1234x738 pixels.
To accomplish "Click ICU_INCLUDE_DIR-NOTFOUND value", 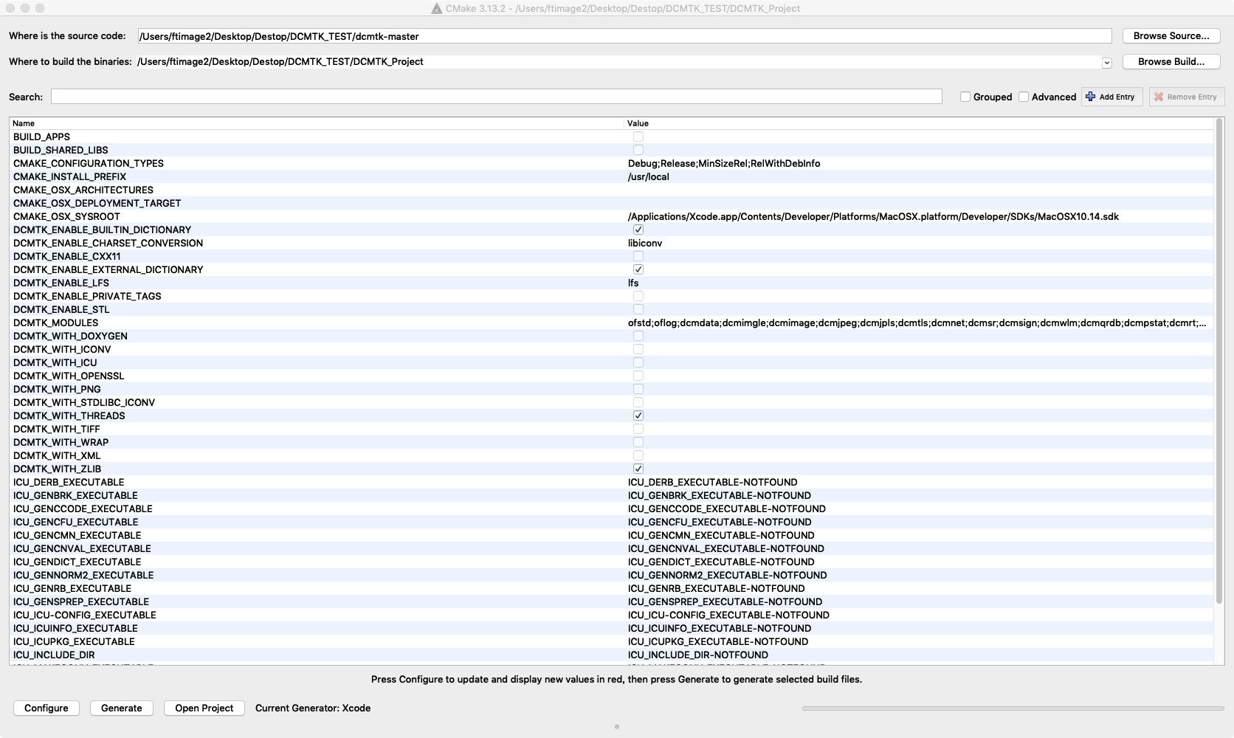I will coord(698,655).
